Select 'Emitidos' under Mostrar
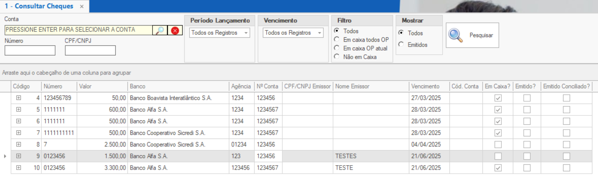Viewport: 598px width, 183px height. pyautogui.click(x=401, y=45)
